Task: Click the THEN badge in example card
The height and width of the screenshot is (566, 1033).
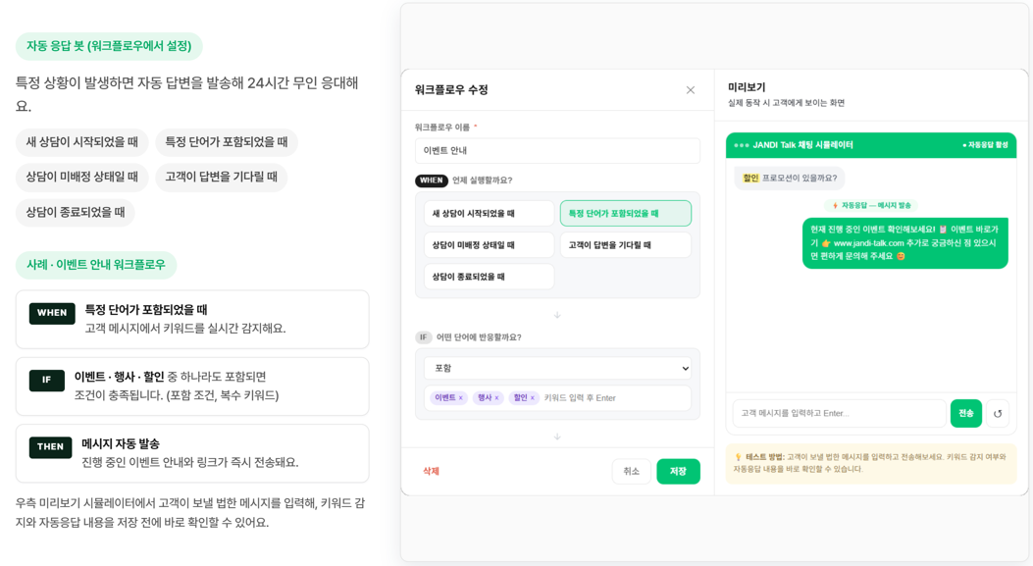Action: click(x=50, y=446)
